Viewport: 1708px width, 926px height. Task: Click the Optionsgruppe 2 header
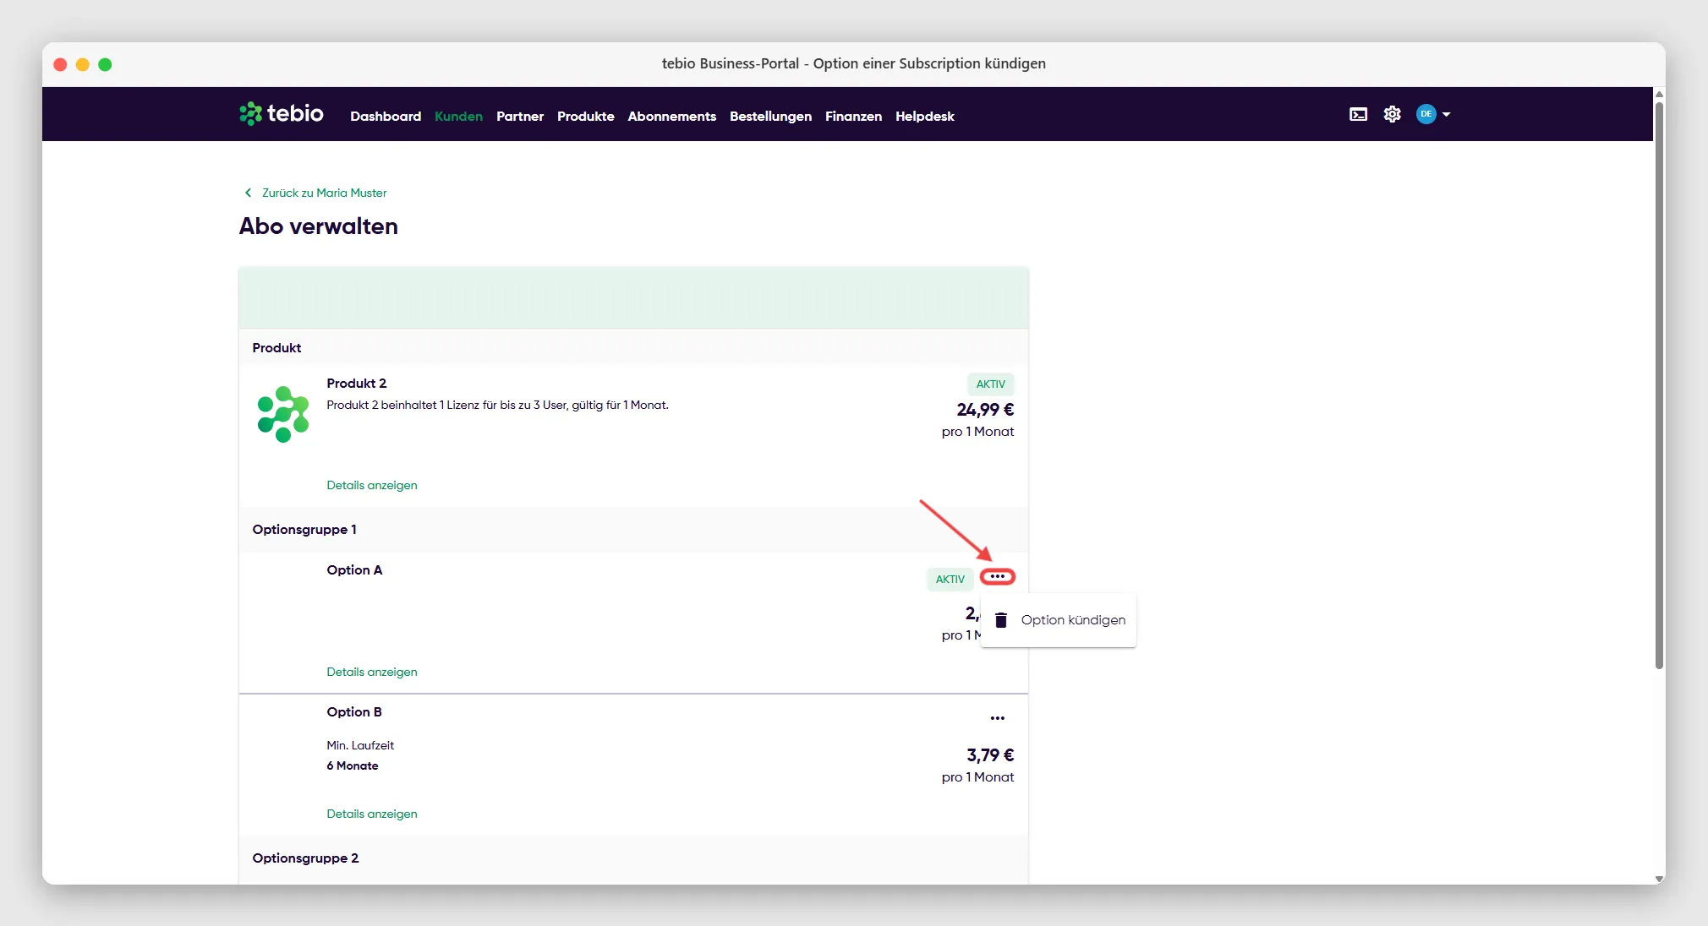click(x=305, y=858)
